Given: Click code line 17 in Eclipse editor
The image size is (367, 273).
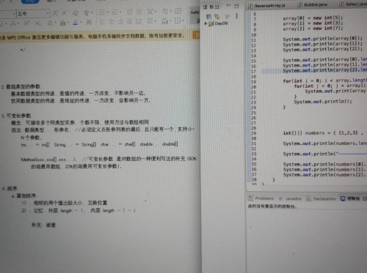Looking at the screenshot, I should 314,71.
